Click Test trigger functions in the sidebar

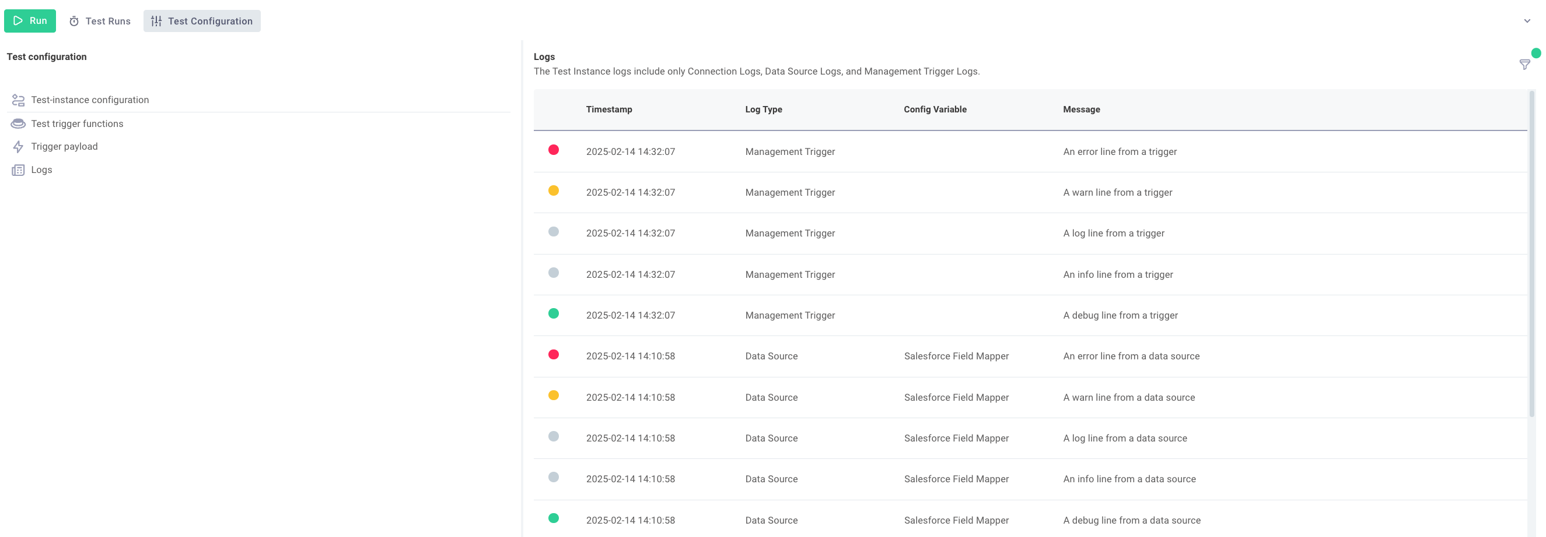78,123
